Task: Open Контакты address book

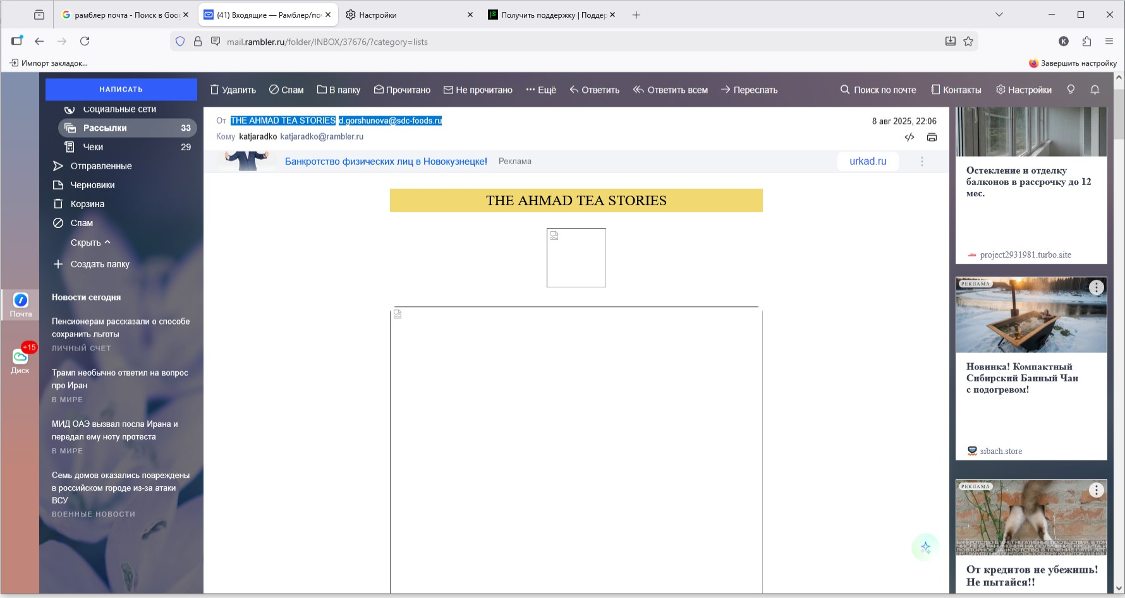Action: 956,90
